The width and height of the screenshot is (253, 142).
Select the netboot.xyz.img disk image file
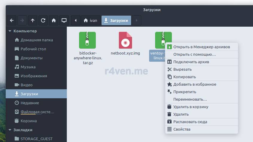[x=125, y=44]
